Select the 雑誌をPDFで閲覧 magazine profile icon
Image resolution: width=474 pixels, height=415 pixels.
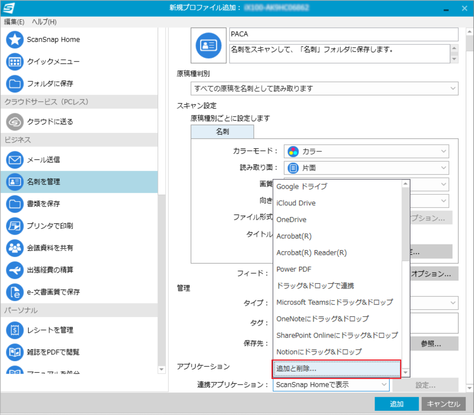(x=15, y=352)
